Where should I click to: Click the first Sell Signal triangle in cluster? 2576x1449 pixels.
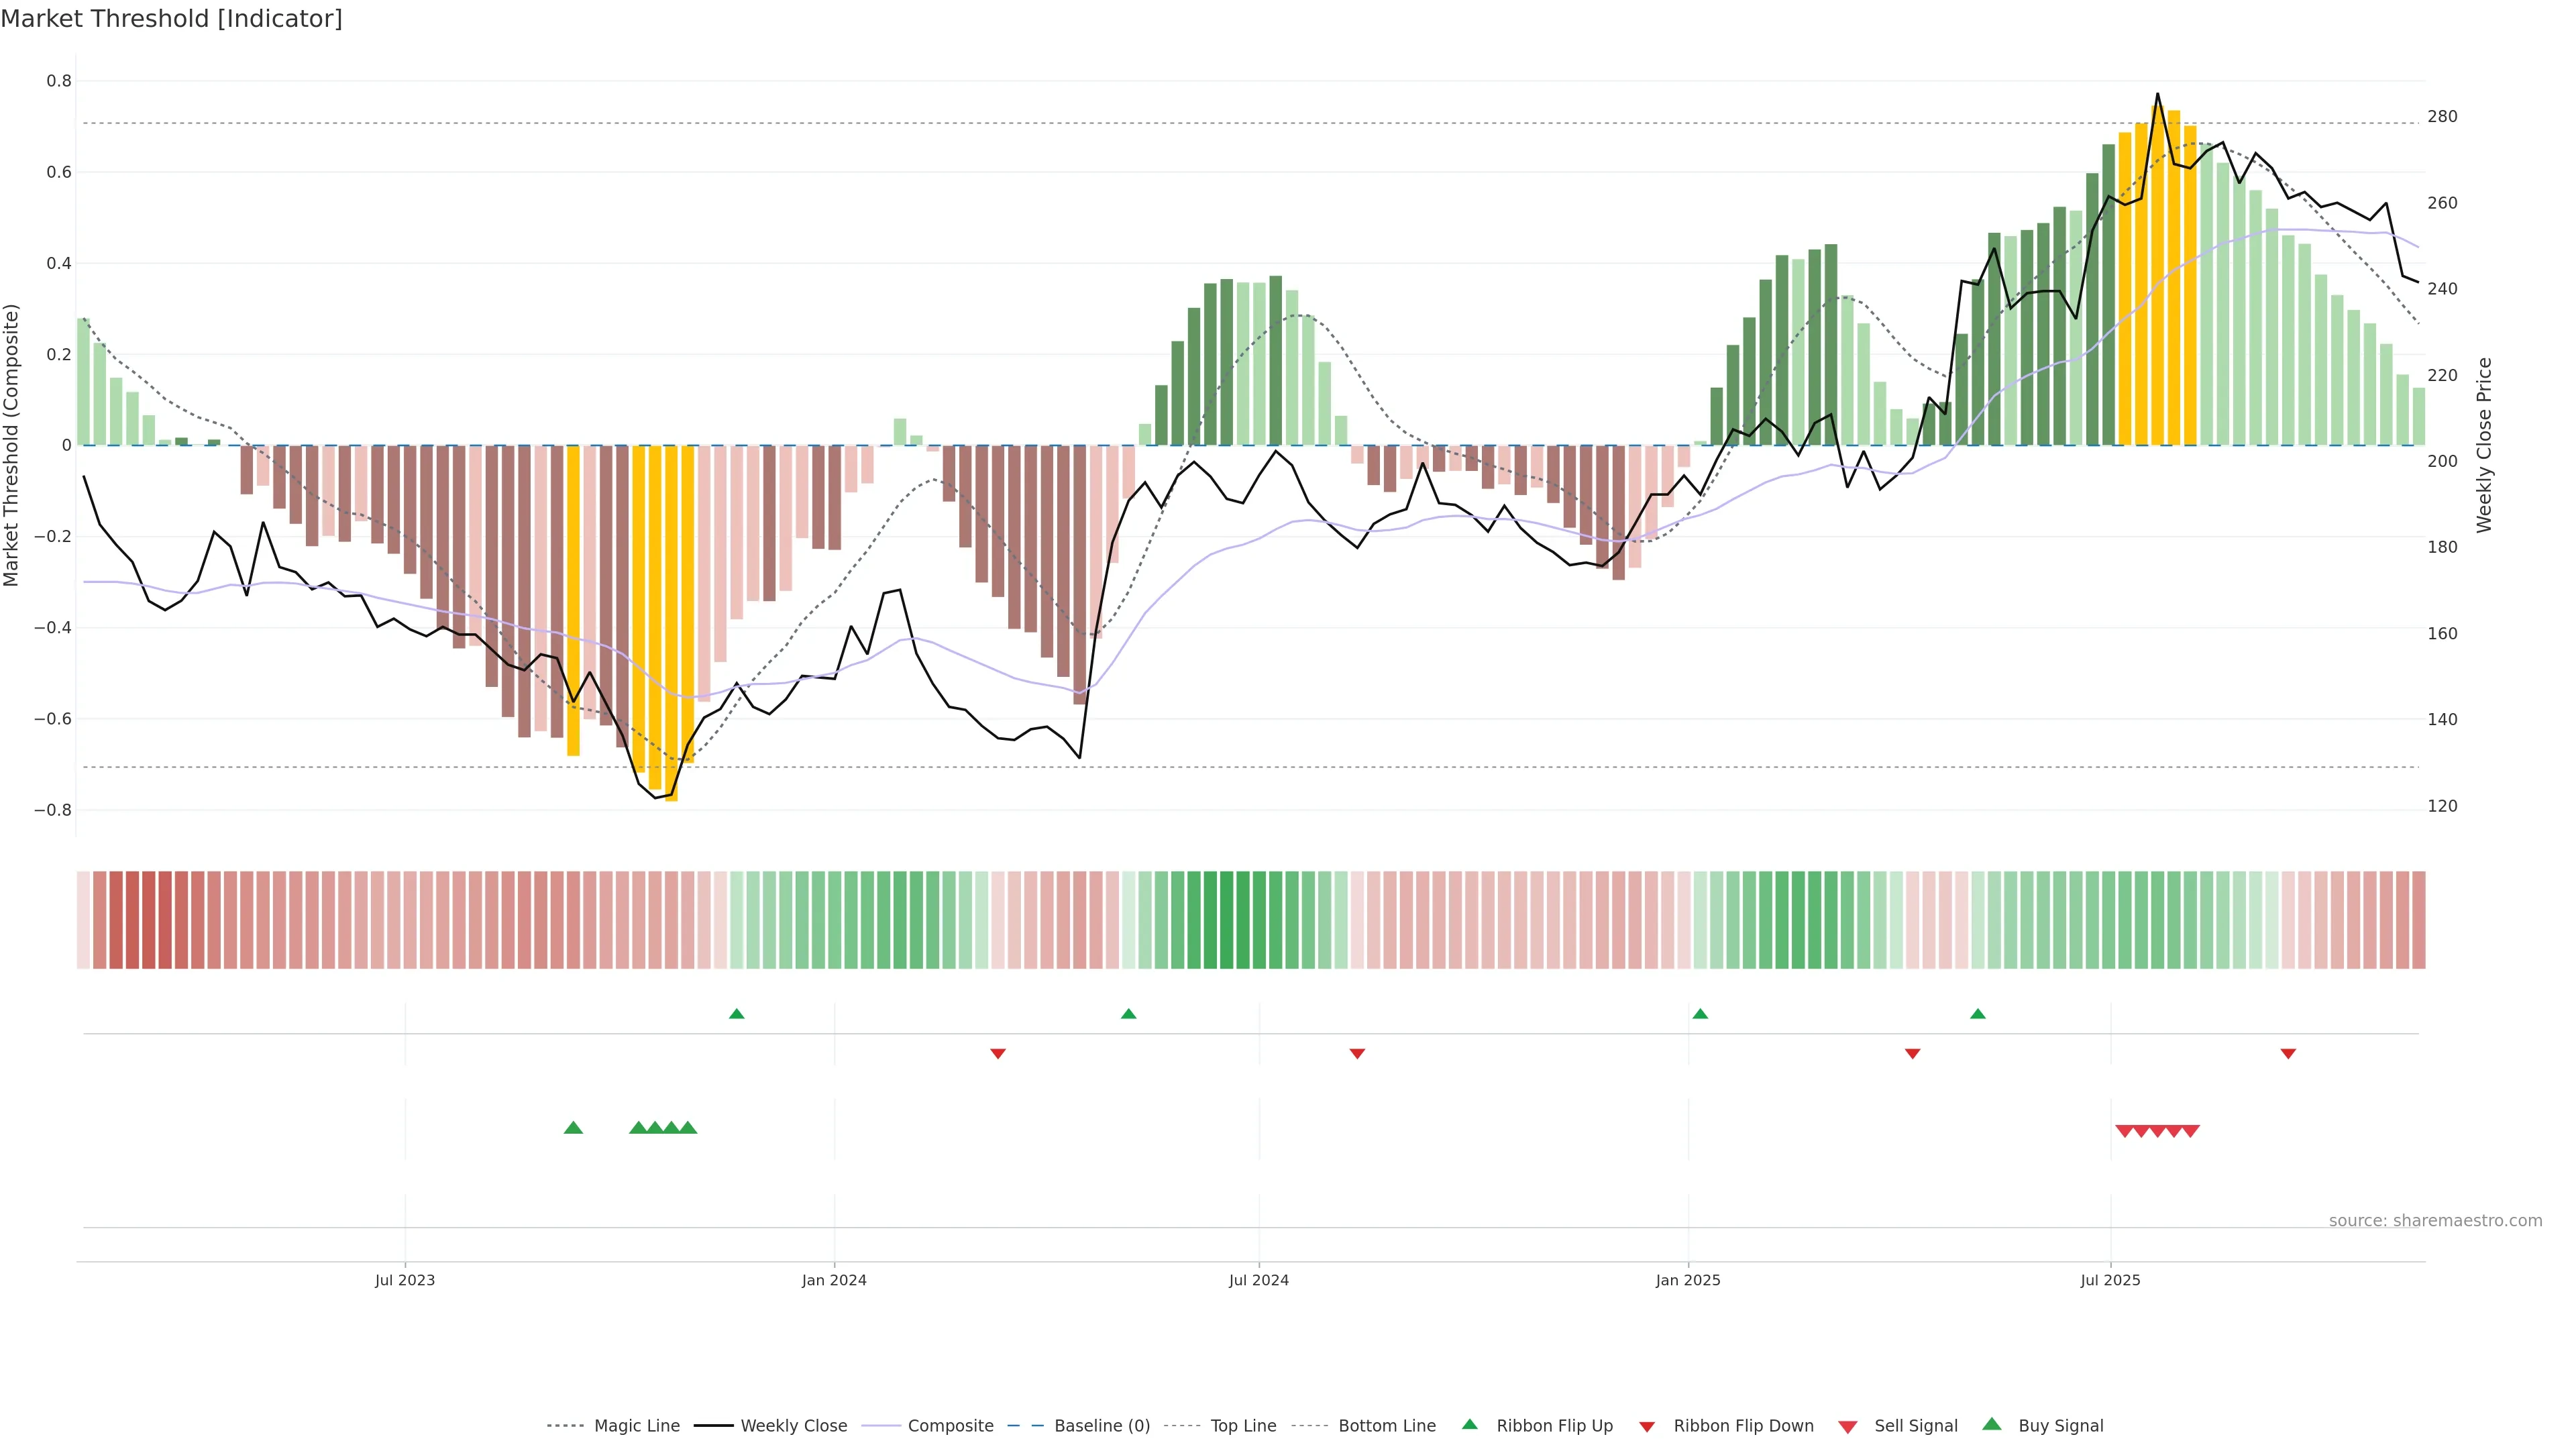2125,1131
